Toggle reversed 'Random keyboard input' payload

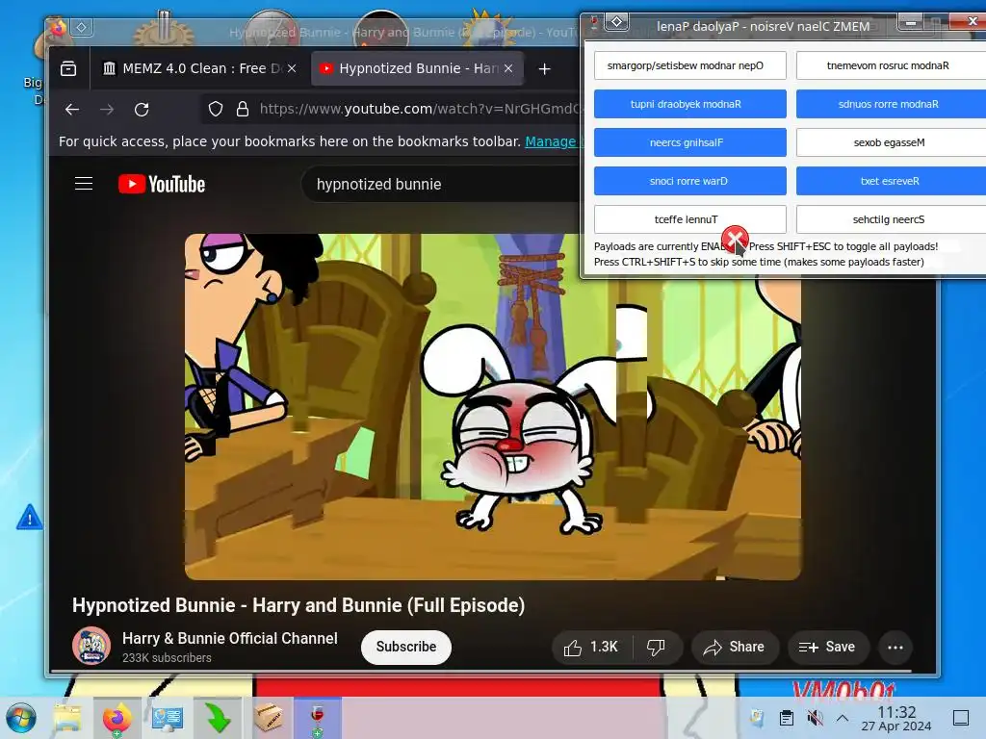(x=689, y=104)
